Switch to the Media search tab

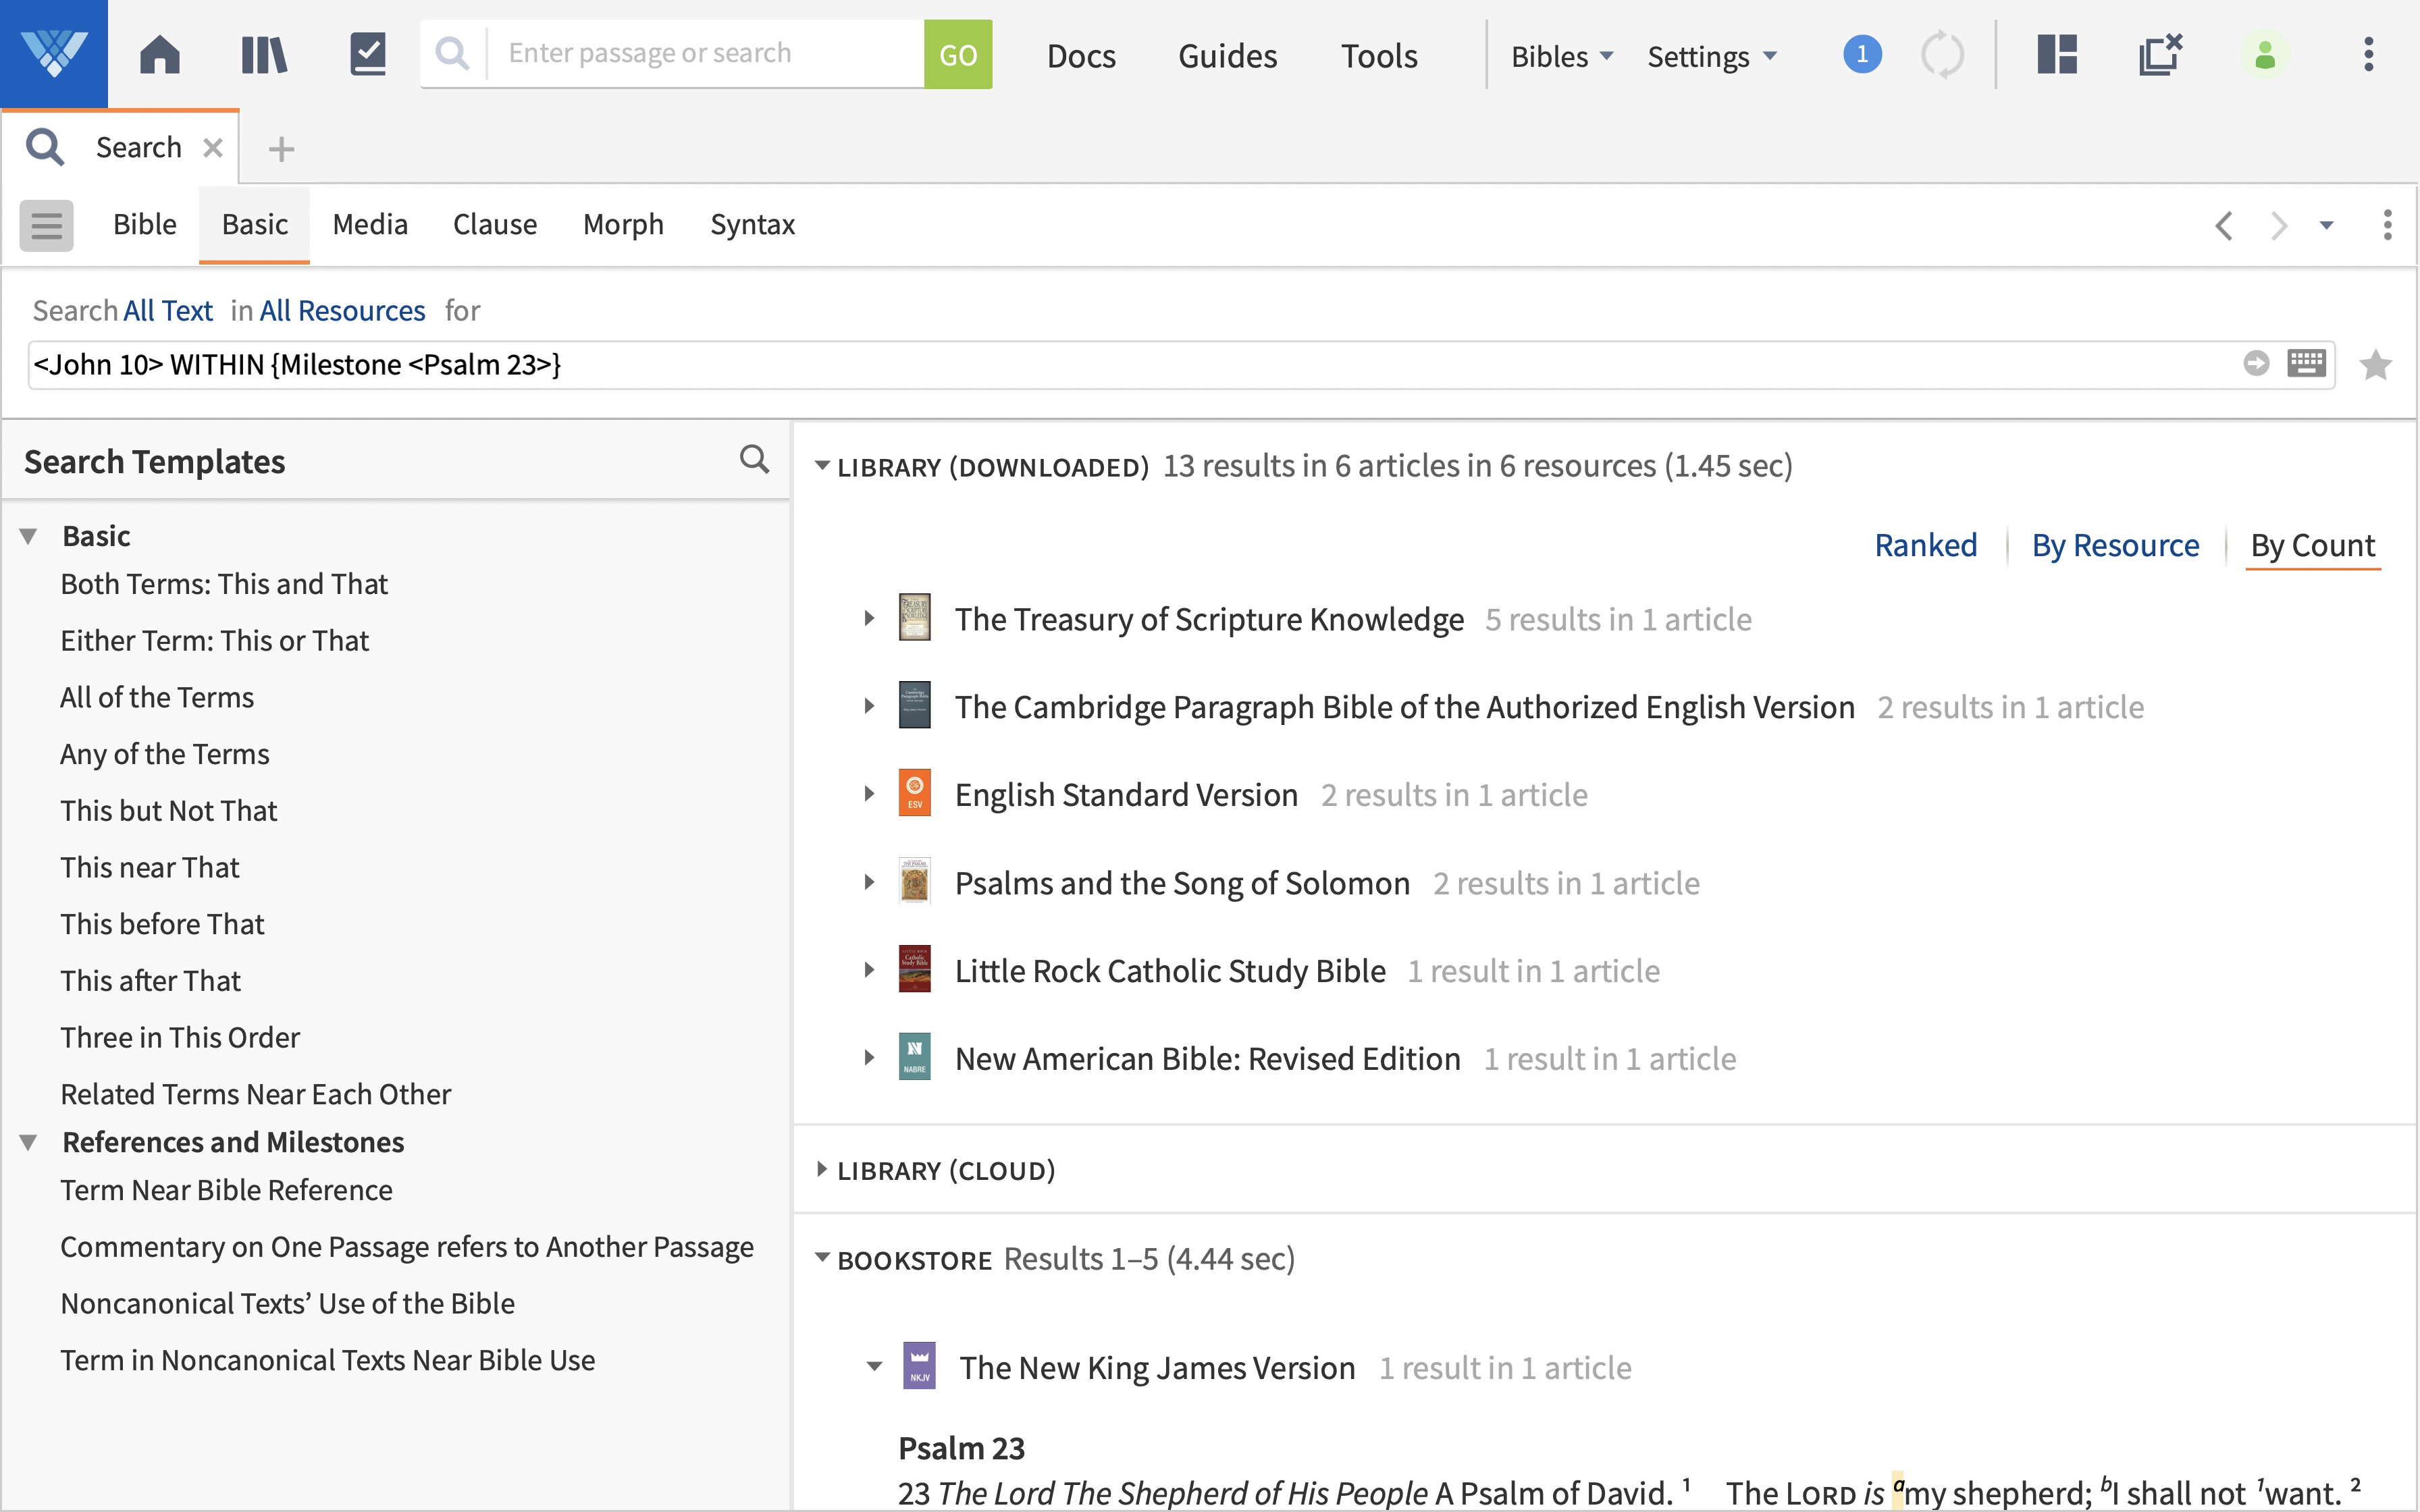click(x=370, y=225)
